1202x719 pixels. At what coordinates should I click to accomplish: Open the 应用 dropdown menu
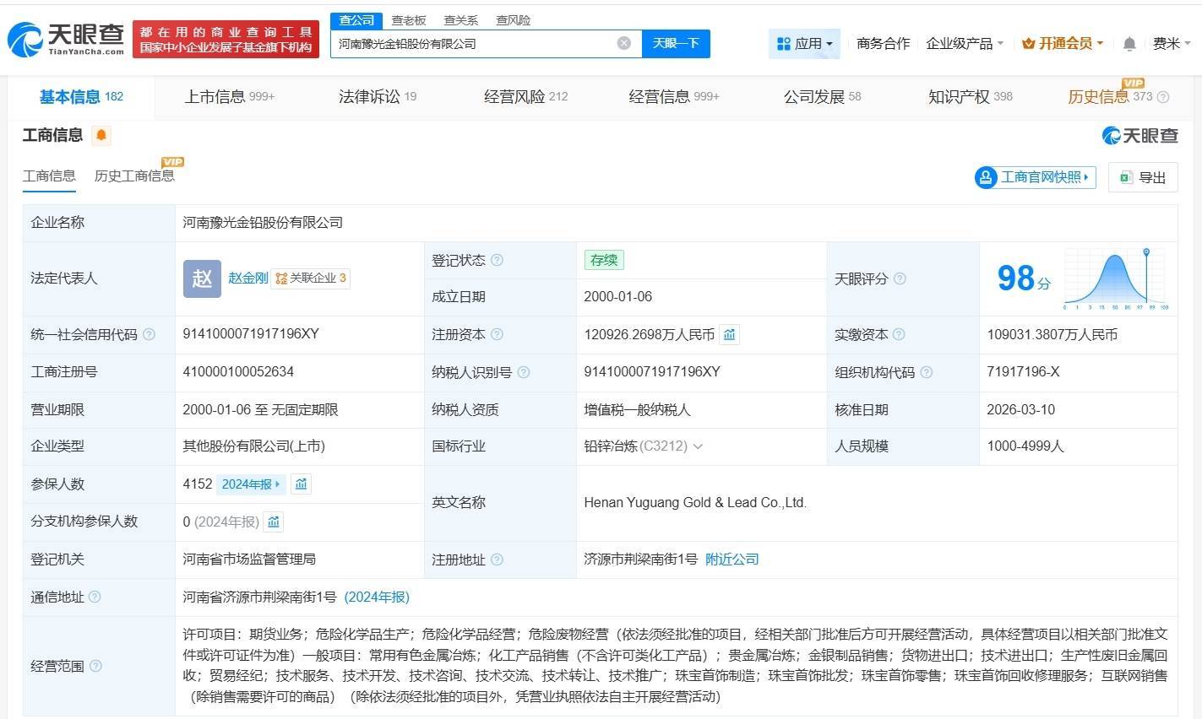click(804, 43)
